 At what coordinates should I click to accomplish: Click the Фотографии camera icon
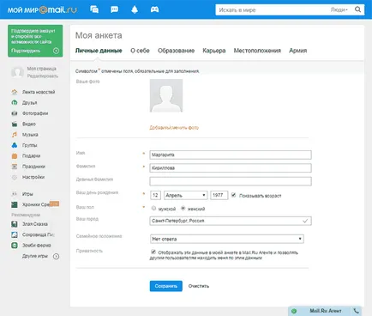[15, 113]
